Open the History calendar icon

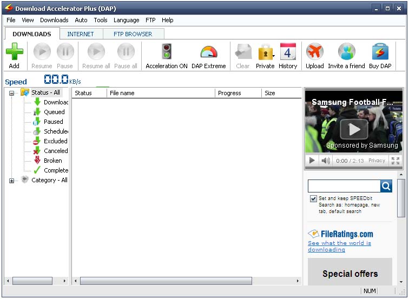pos(288,51)
